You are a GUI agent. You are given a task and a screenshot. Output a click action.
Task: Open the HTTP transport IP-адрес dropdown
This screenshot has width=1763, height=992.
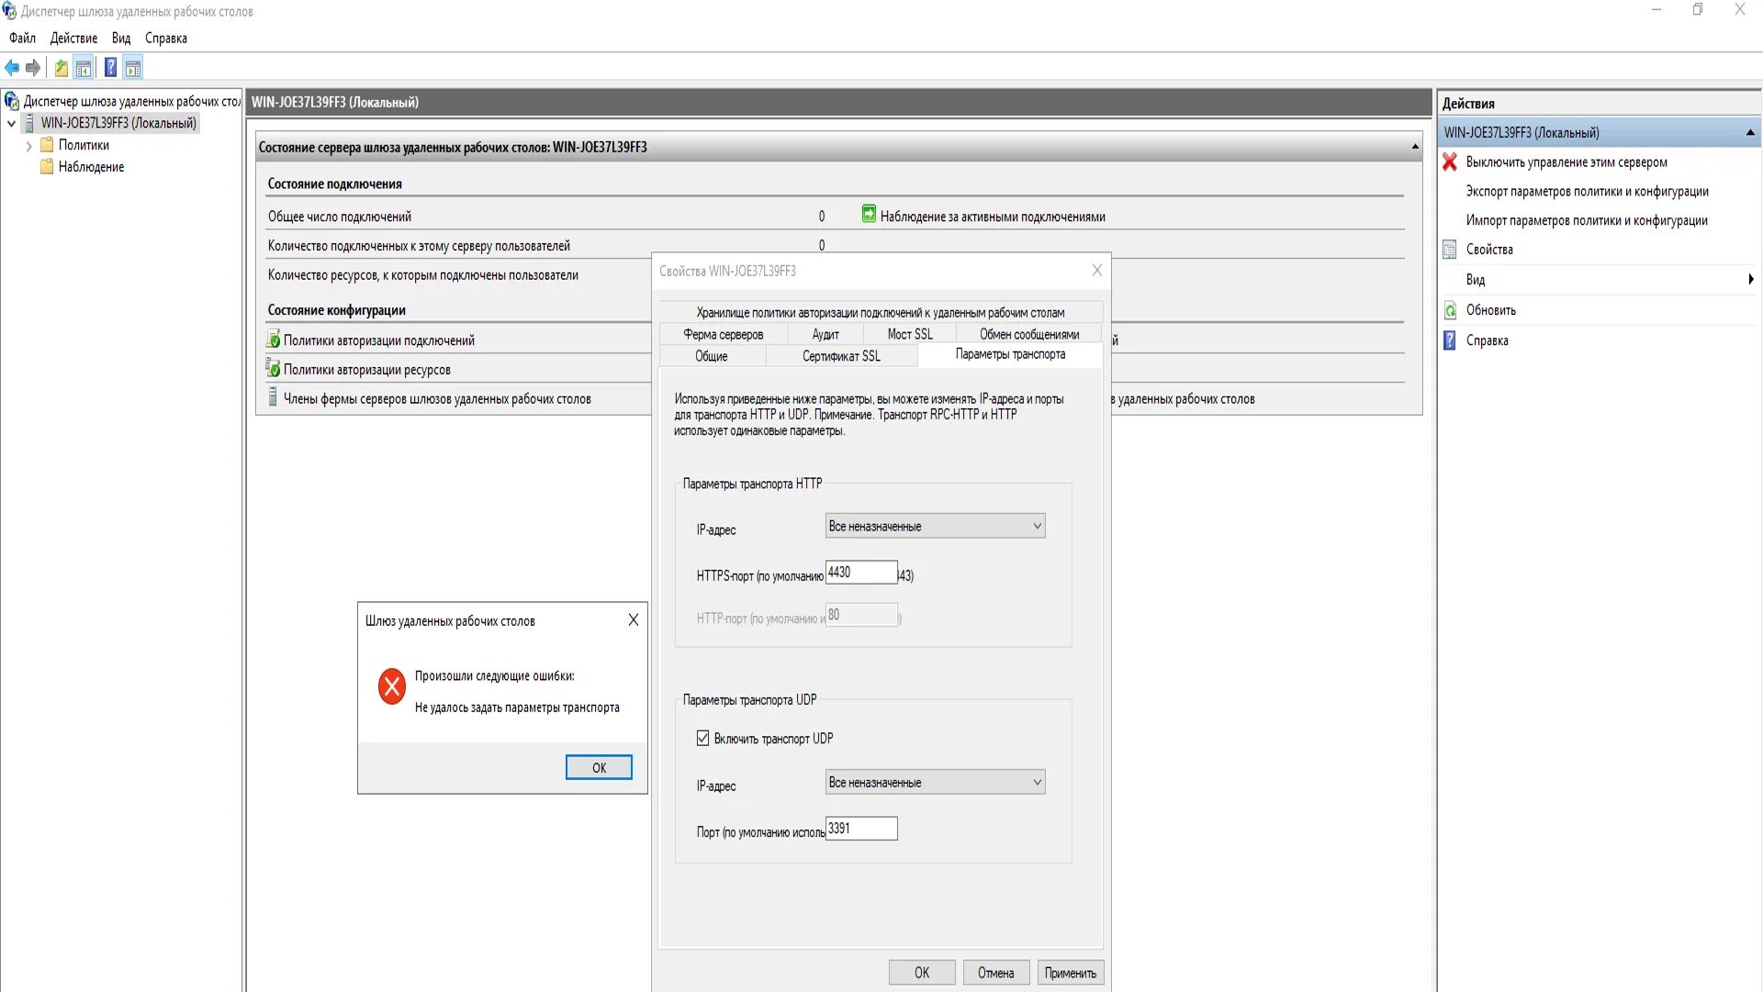(935, 526)
